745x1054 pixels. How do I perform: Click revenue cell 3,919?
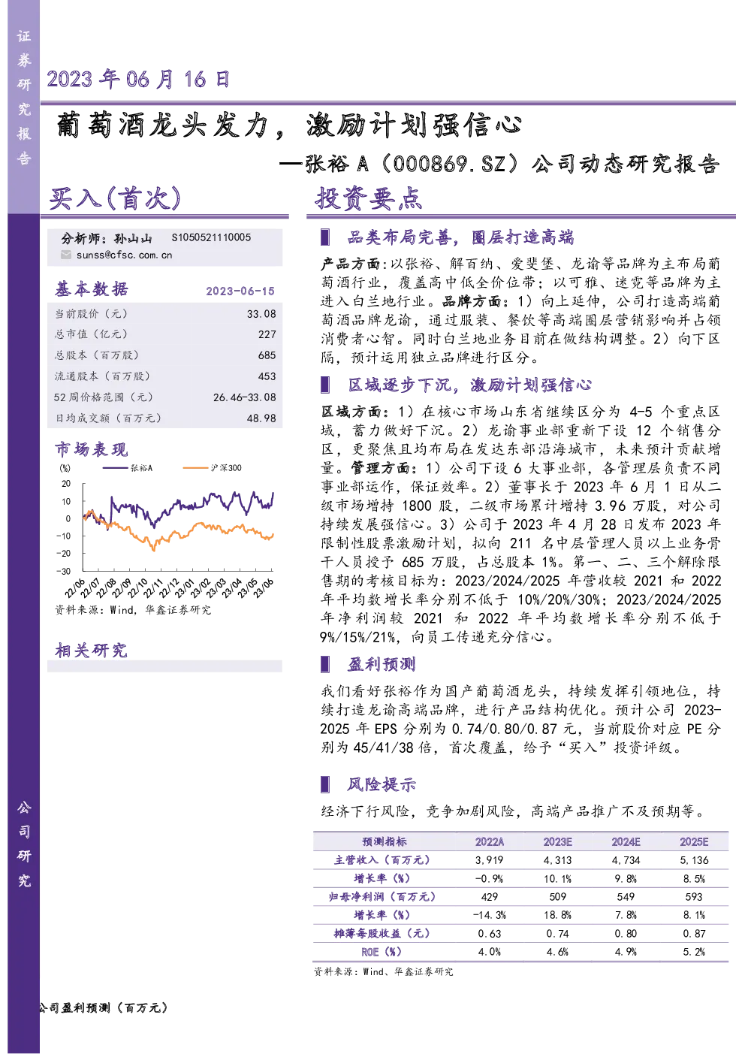click(x=490, y=860)
